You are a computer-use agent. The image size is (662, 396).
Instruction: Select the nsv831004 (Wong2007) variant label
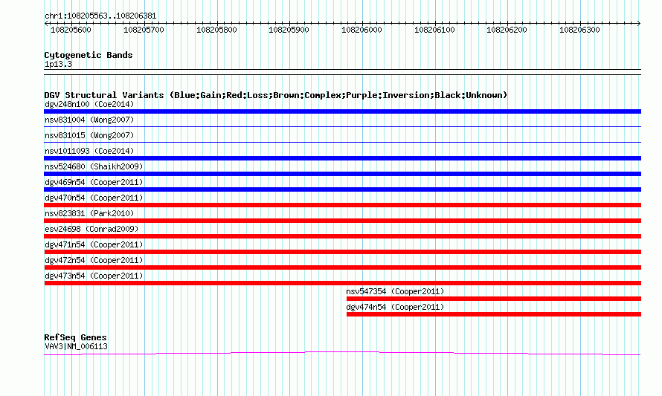click(x=89, y=120)
